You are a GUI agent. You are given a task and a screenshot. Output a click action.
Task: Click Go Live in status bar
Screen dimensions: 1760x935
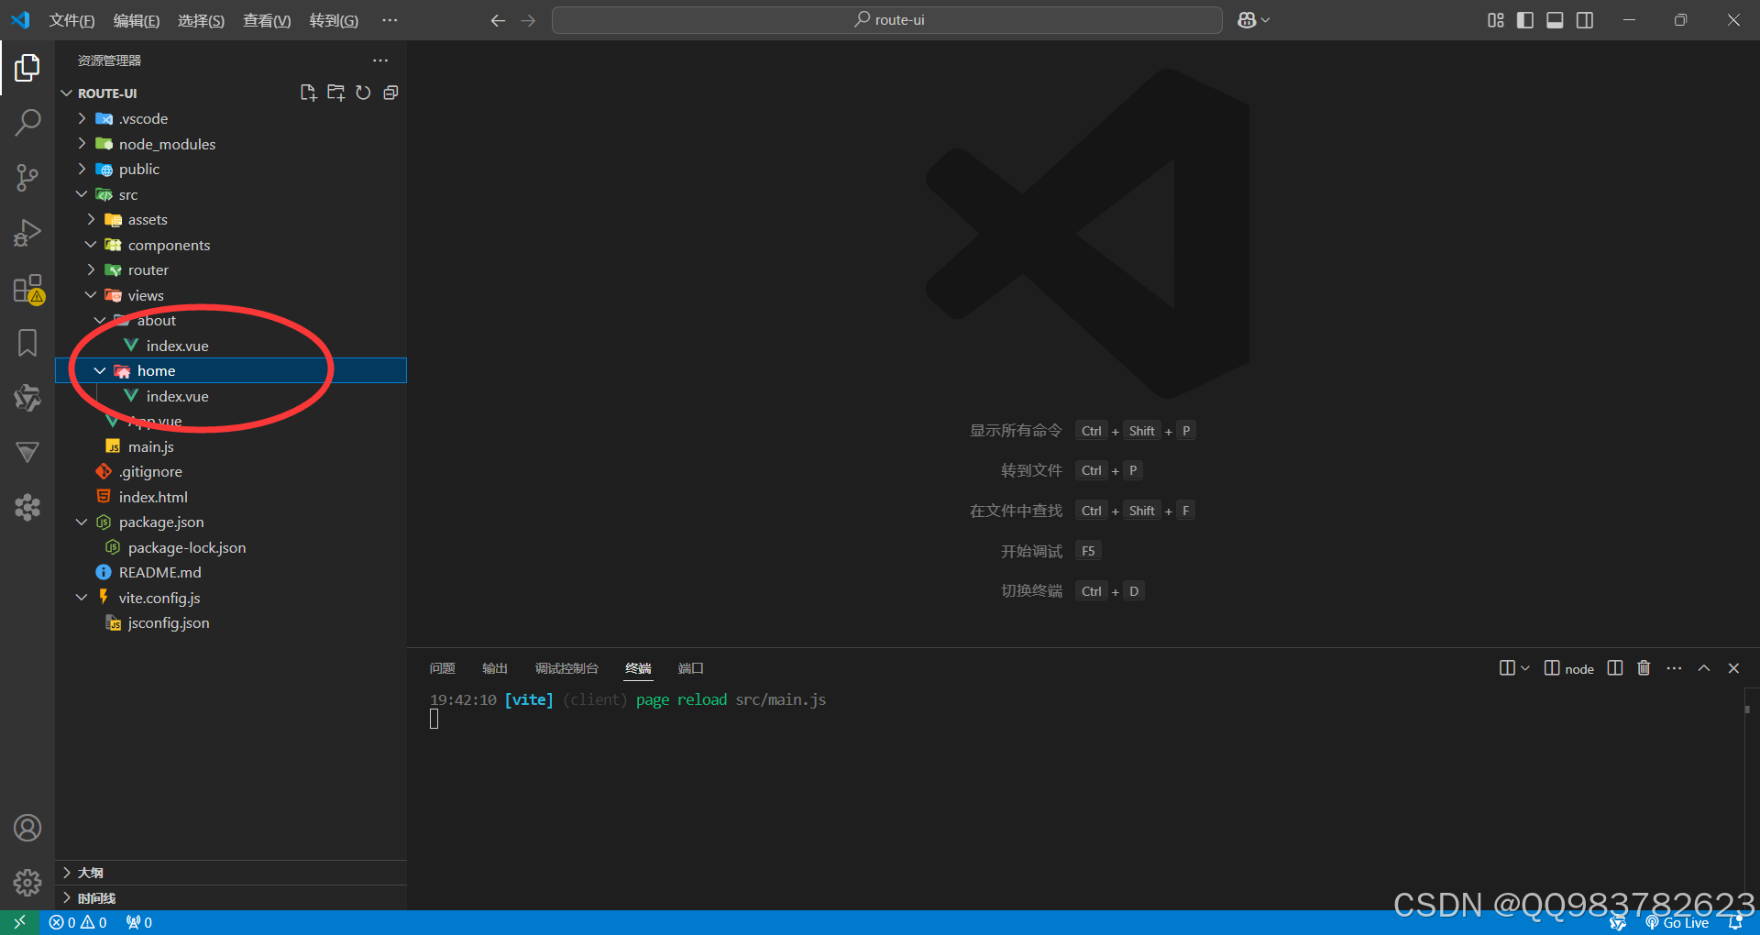pyautogui.click(x=1677, y=923)
